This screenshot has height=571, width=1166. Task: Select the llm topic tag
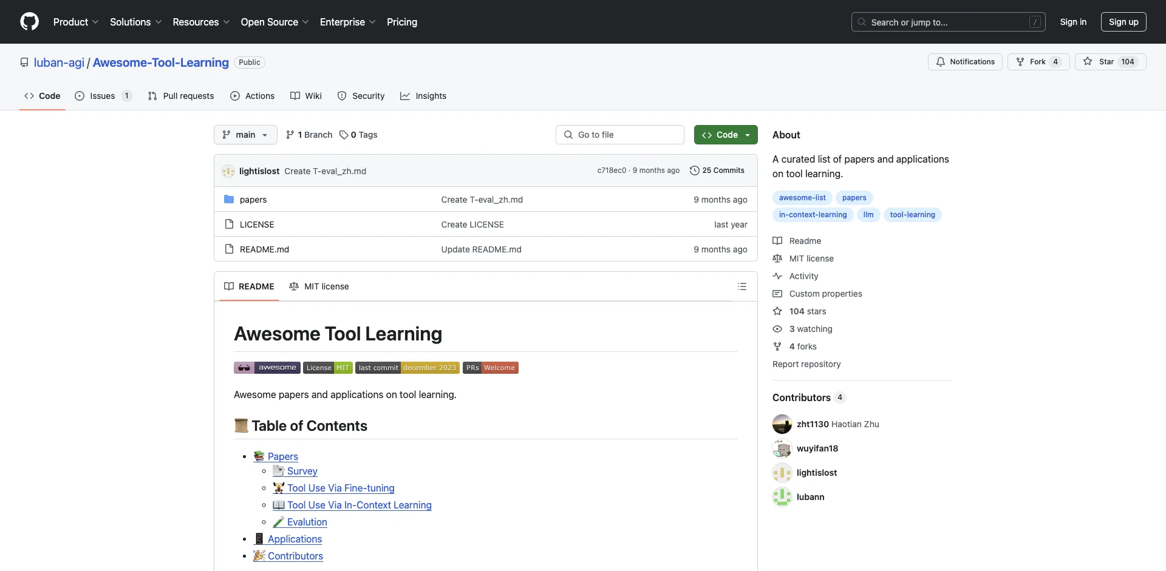pyautogui.click(x=868, y=215)
